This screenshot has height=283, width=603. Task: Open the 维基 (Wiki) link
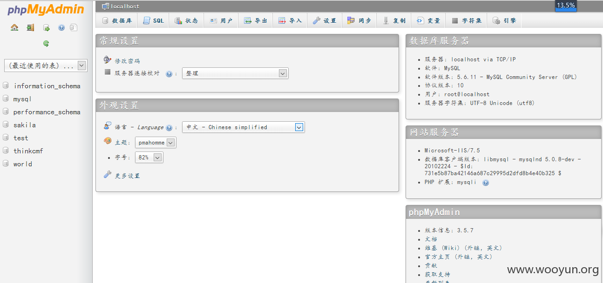463,248
